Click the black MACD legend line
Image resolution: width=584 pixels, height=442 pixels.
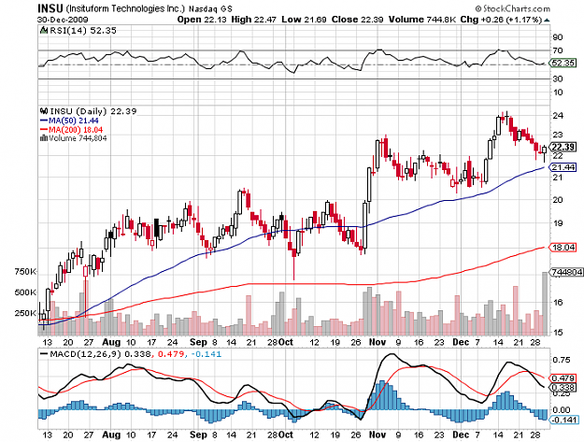click(x=44, y=354)
